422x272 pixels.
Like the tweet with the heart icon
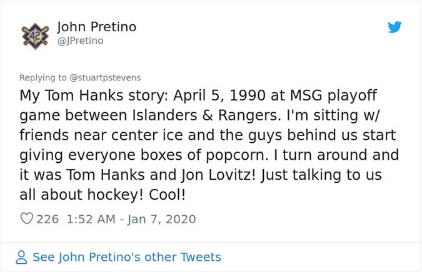tap(27, 219)
